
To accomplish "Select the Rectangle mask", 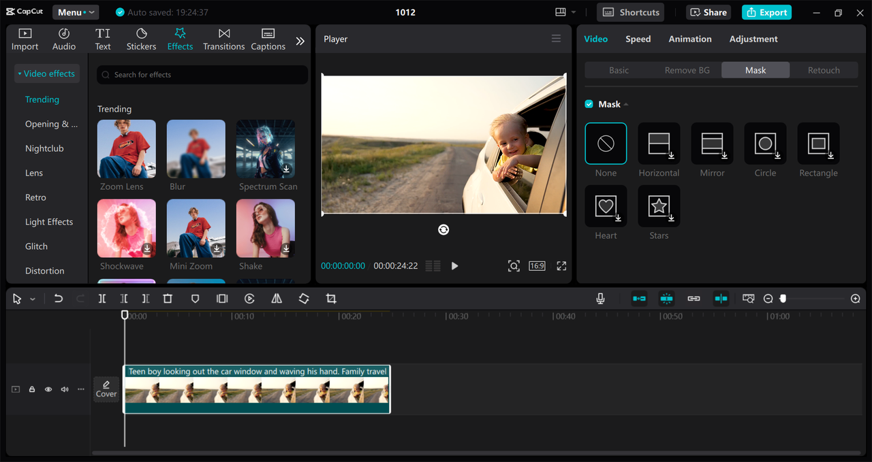I will coord(818,144).
